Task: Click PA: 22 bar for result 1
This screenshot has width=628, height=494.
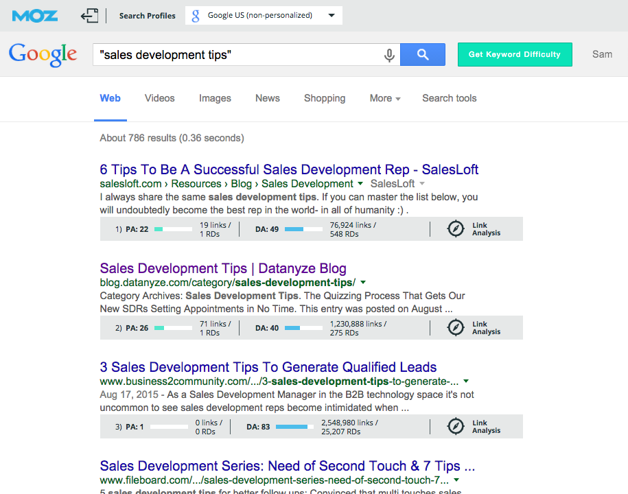Action: point(173,229)
